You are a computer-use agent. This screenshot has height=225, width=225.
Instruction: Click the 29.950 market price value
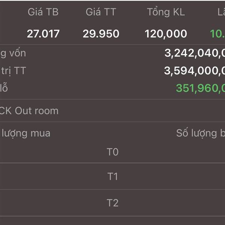click(x=101, y=34)
